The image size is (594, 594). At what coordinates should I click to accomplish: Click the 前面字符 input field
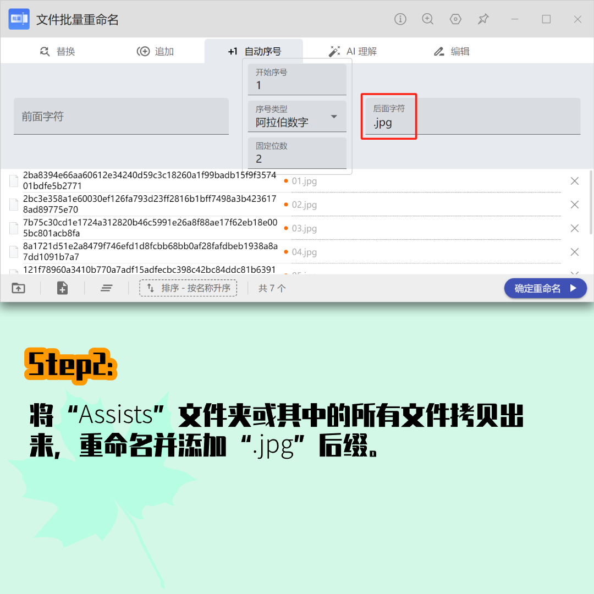click(x=121, y=117)
